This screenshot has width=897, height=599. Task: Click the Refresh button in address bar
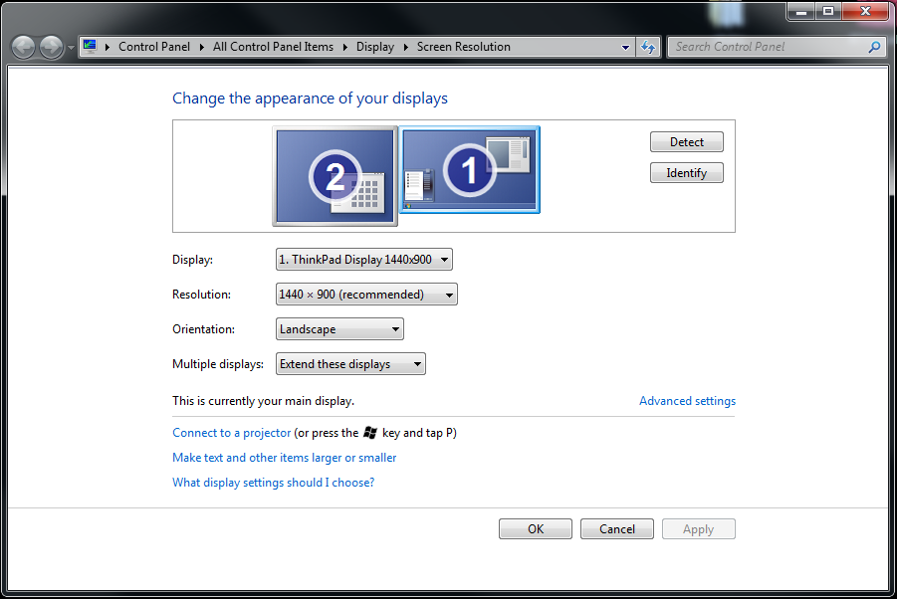point(648,47)
